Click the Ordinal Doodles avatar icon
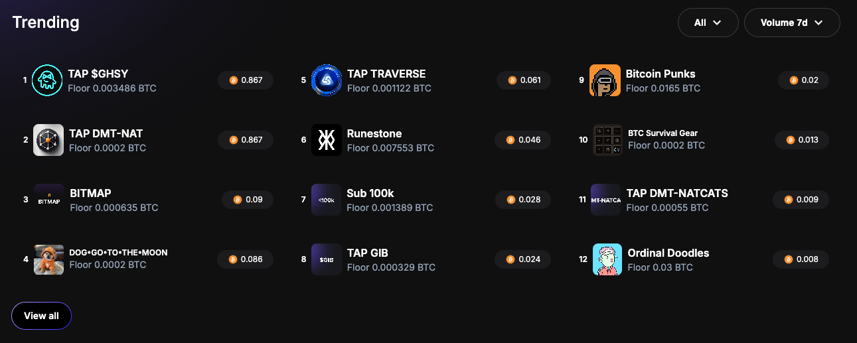The height and width of the screenshot is (343, 857). click(607, 259)
